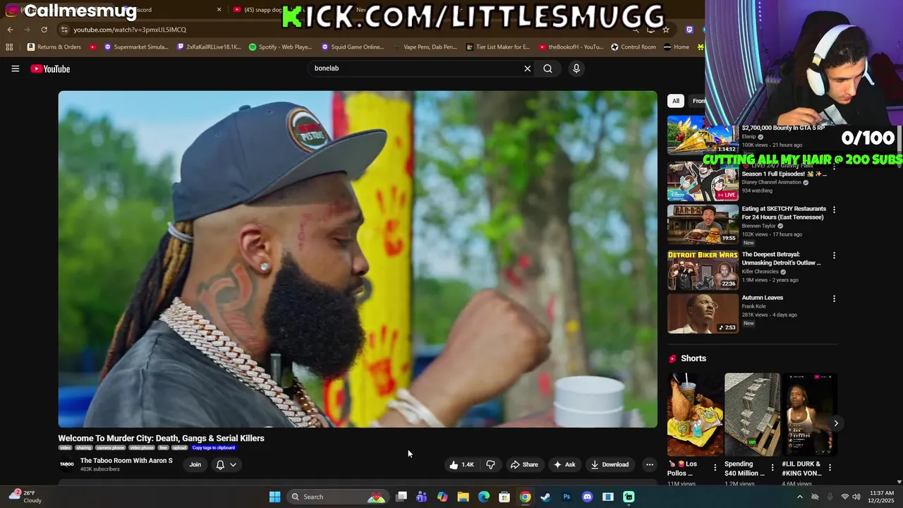
Task: Select the 'All' filter chip
Action: coord(675,101)
